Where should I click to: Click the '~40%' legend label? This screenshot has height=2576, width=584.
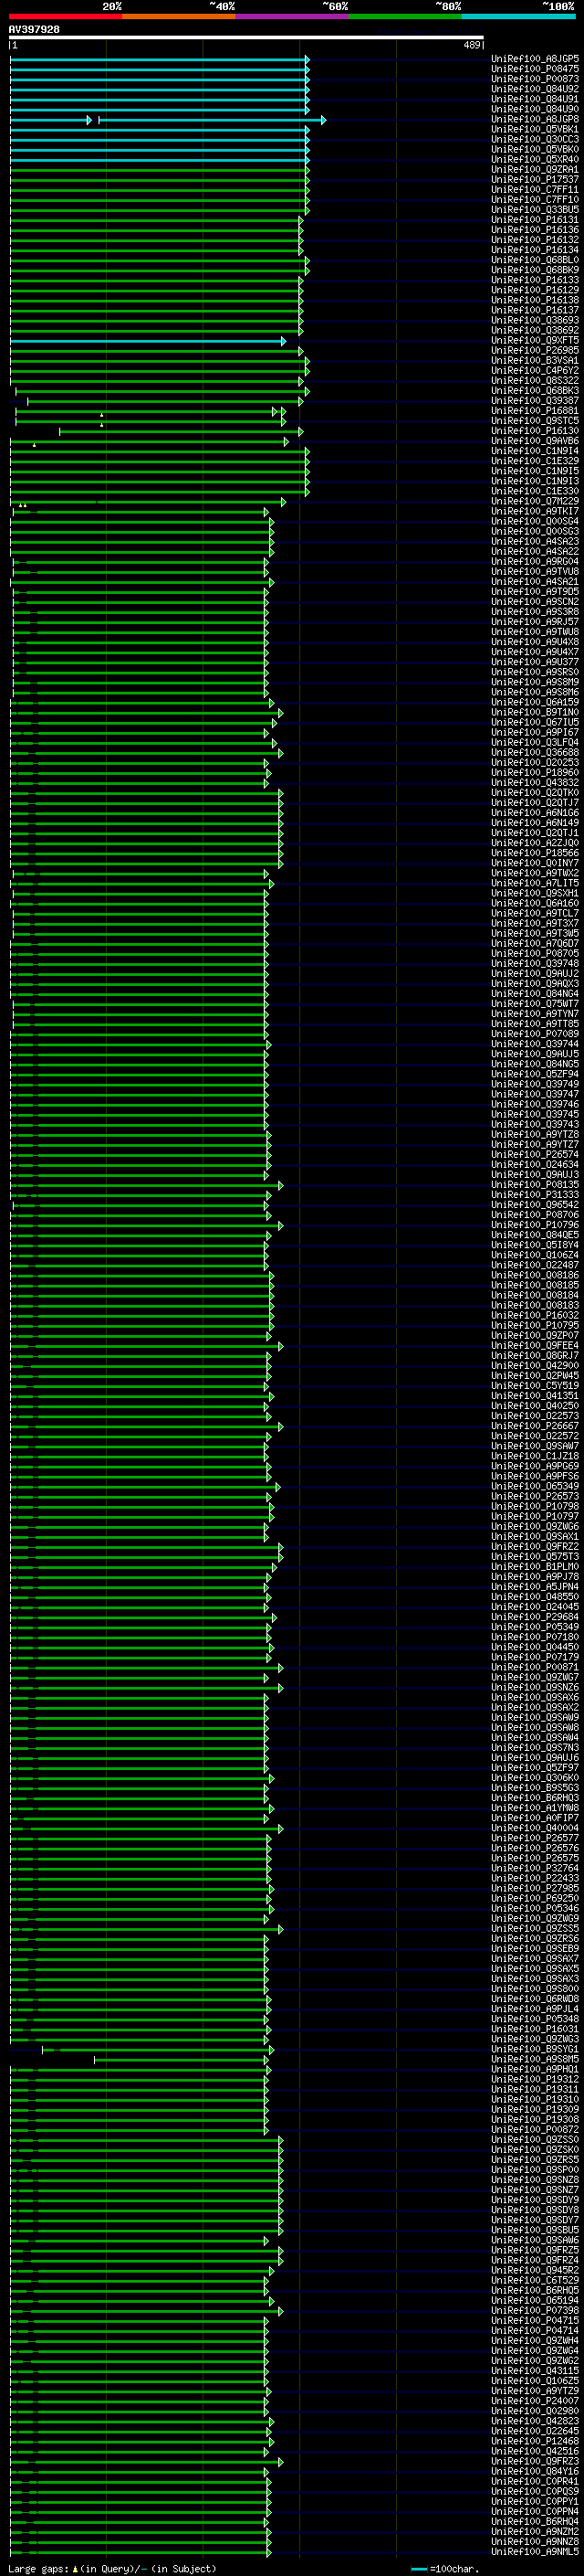(x=222, y=6)
